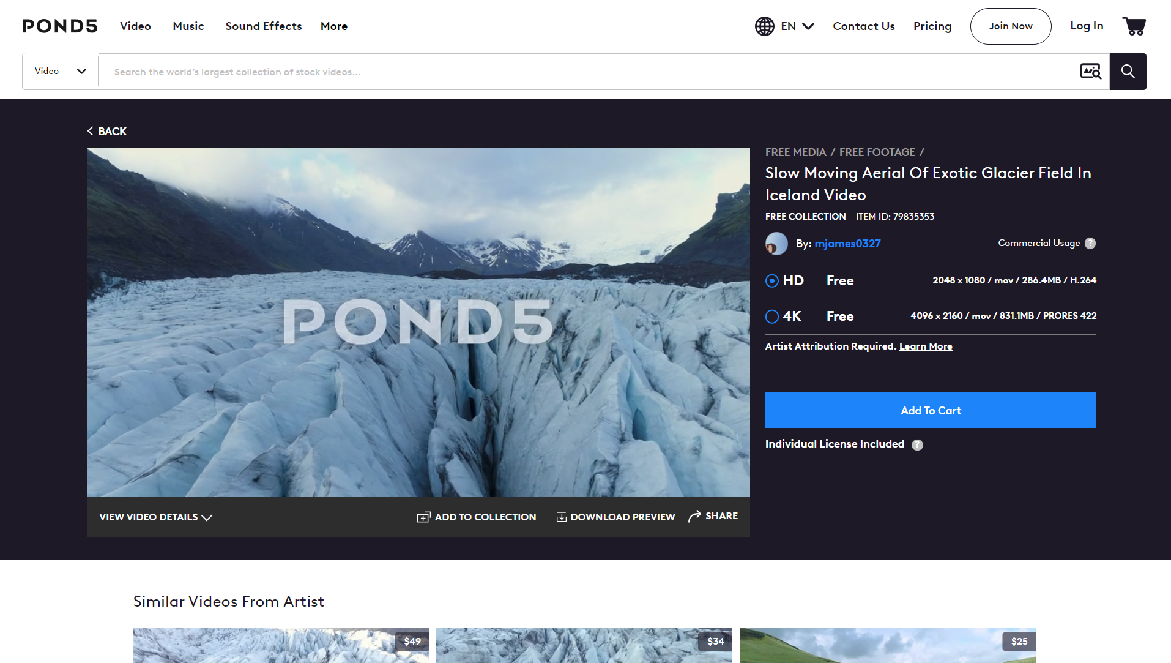
Task: Expand View Video Details section
Action: 156,517
